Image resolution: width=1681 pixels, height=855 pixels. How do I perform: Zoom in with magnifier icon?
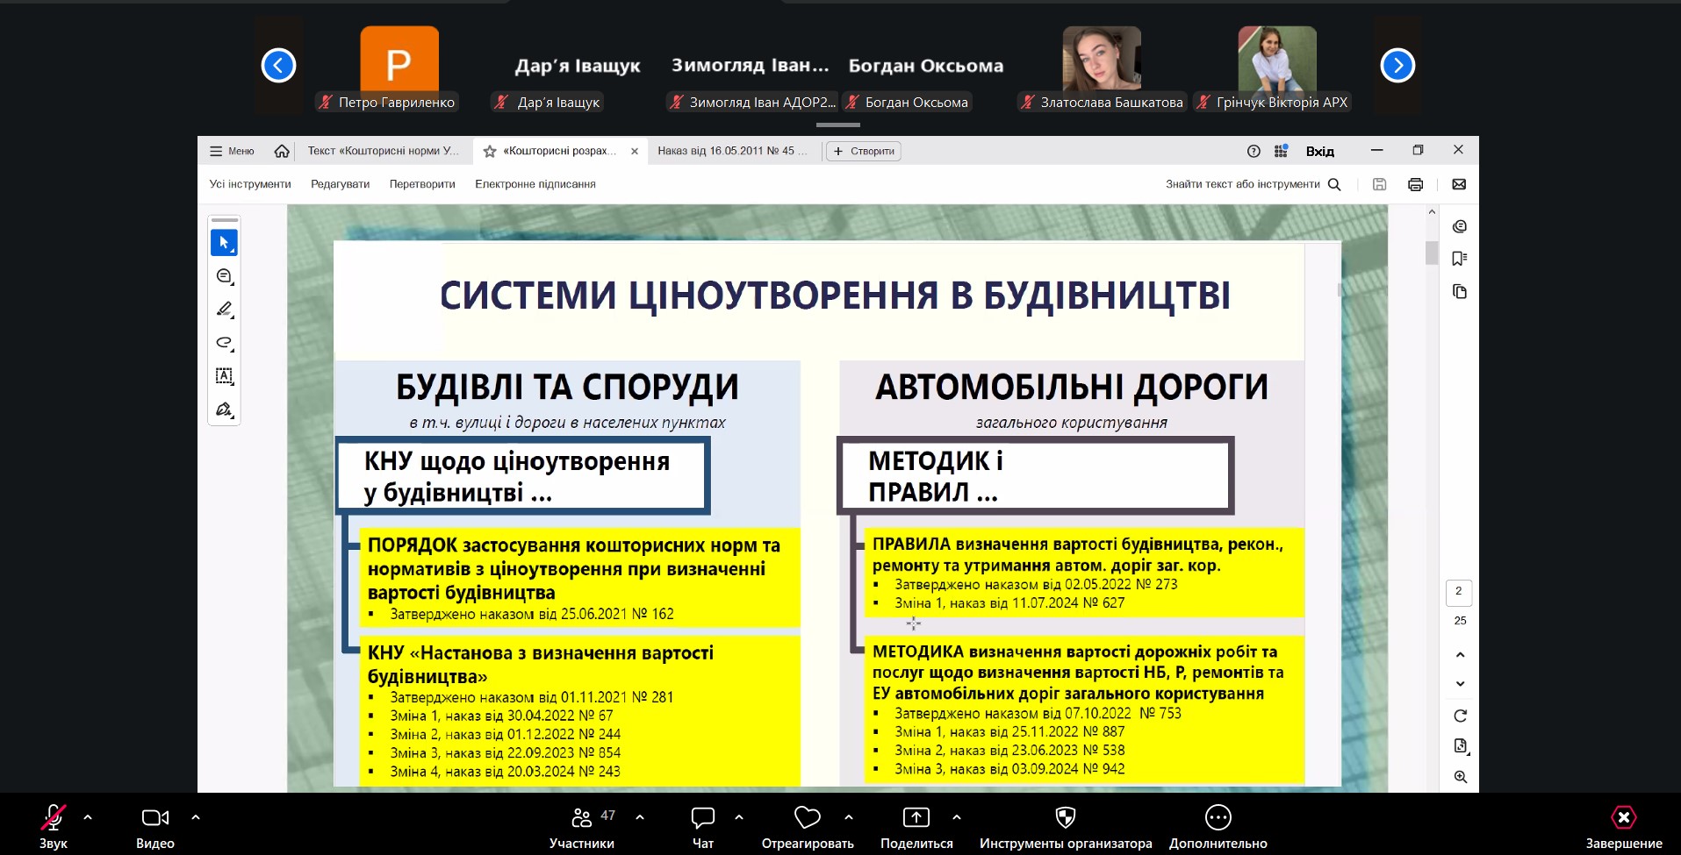click(1460, 777)
